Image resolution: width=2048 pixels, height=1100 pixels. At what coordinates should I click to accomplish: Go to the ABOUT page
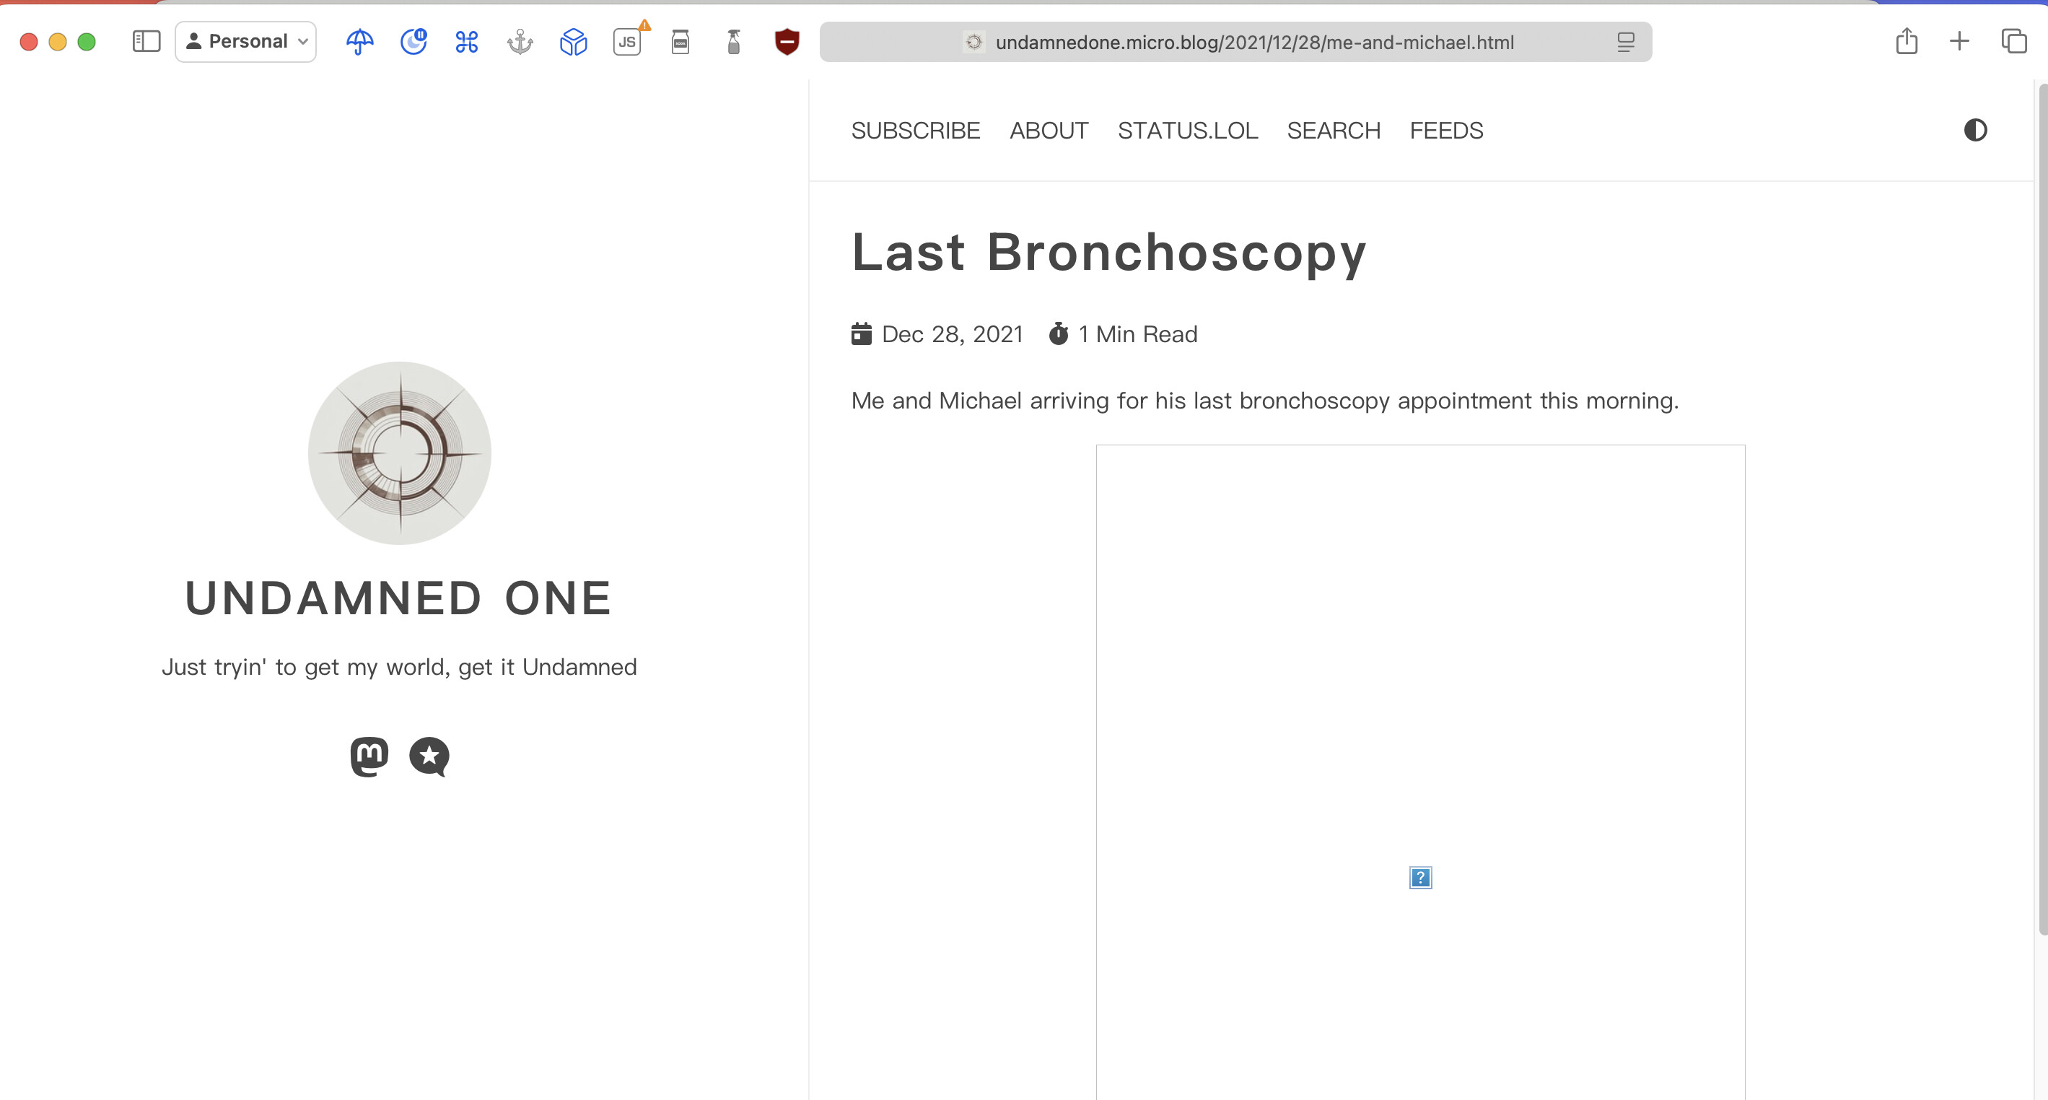(x=1049, y=131)
